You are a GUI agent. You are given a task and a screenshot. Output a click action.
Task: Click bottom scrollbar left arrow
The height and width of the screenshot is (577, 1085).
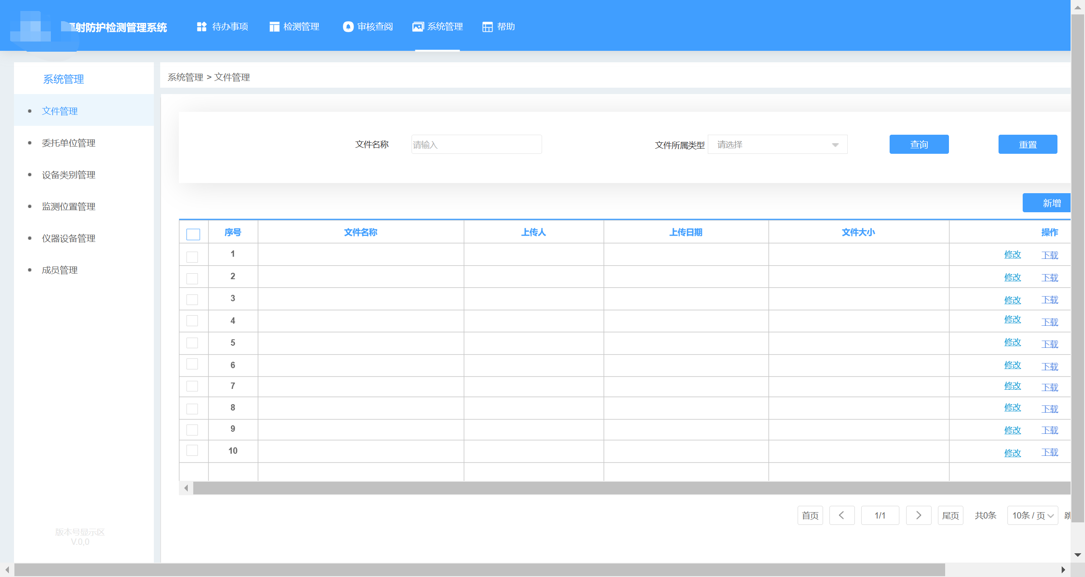point(7,570)
